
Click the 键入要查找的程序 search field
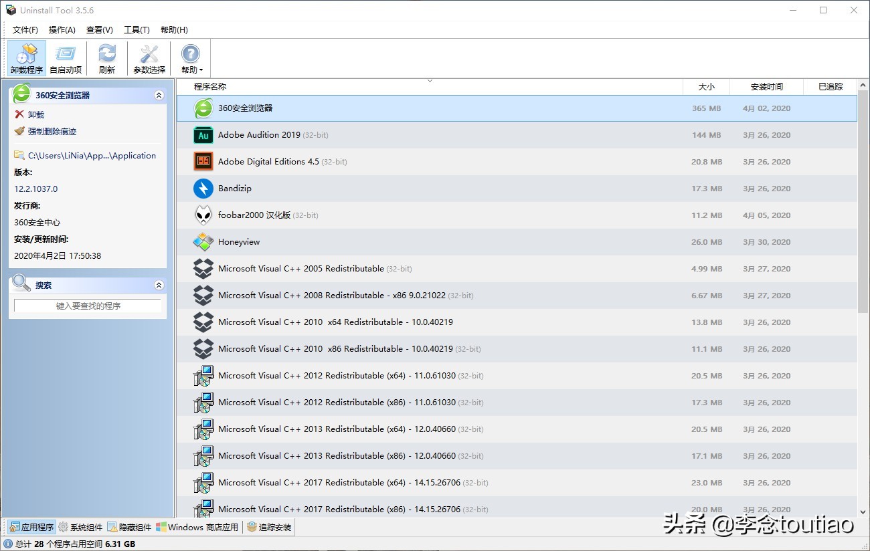click(87, 305)
